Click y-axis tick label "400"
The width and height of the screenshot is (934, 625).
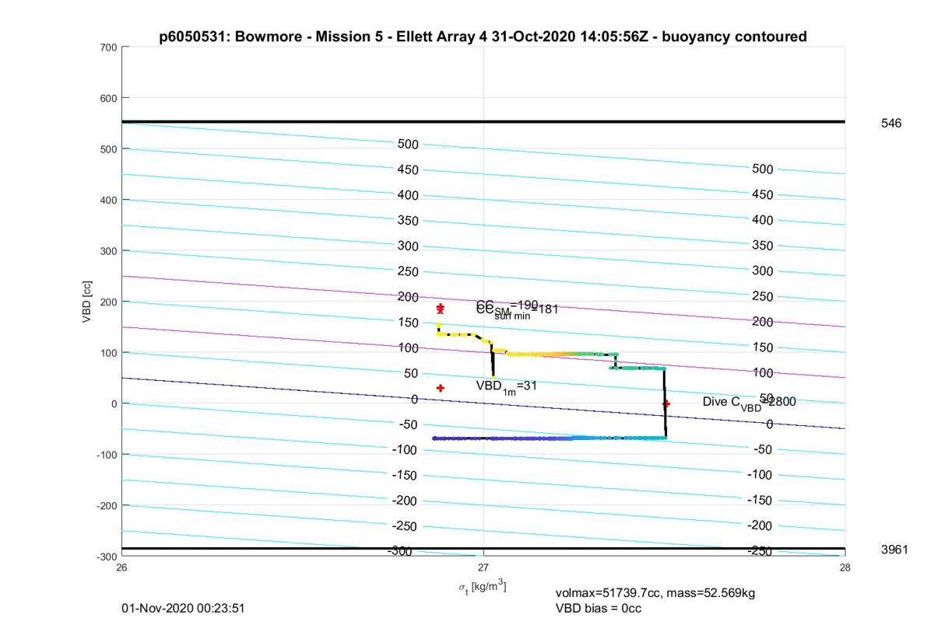[109, 200]
